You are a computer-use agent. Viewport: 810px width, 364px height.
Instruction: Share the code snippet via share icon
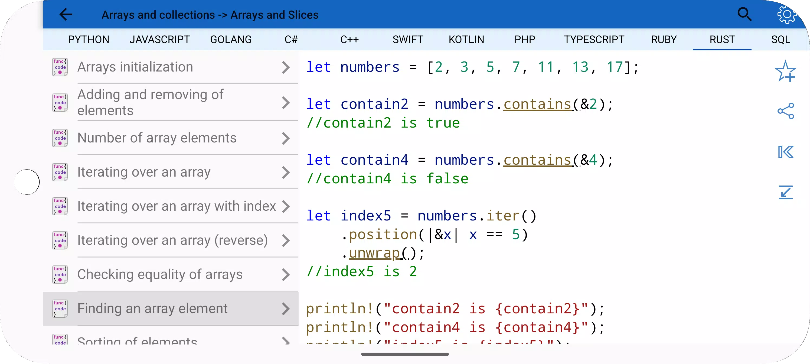point(785,111)
